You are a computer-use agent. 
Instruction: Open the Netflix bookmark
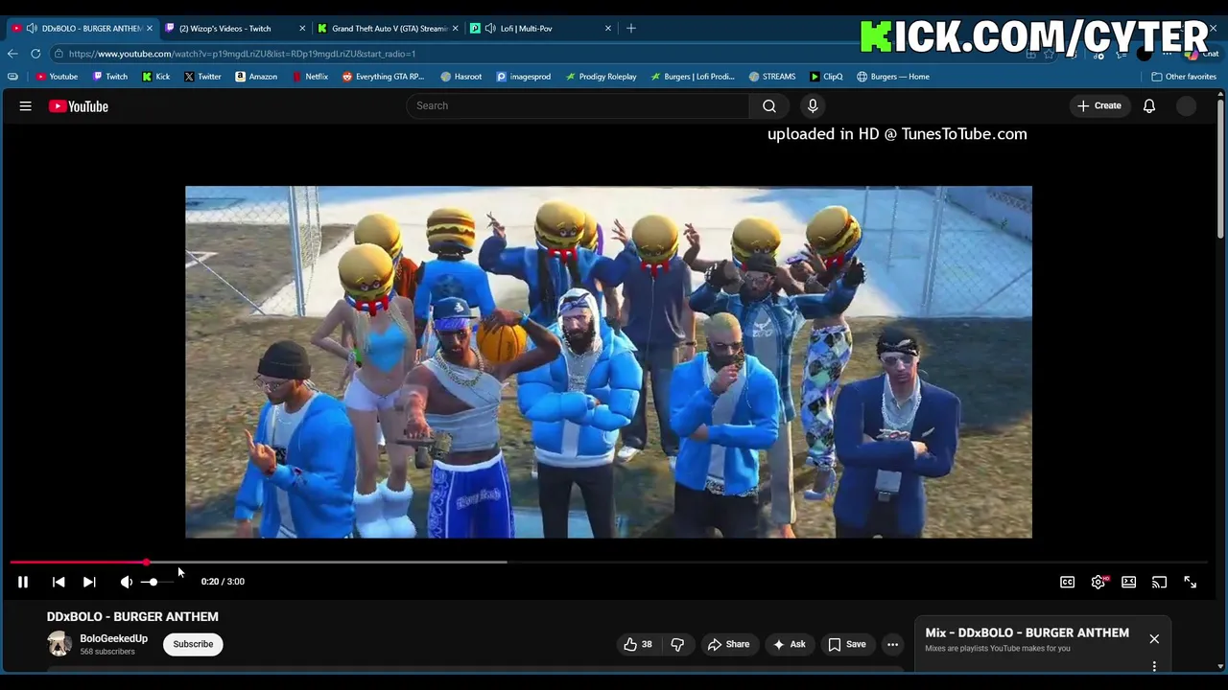[310, 77]
